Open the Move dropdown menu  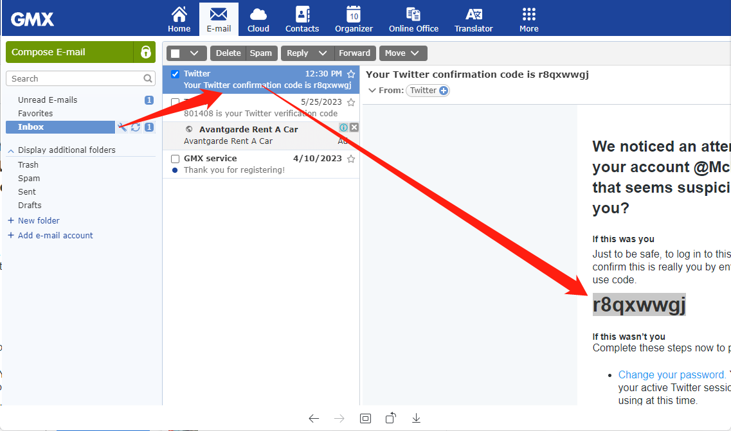click(402, 53)
